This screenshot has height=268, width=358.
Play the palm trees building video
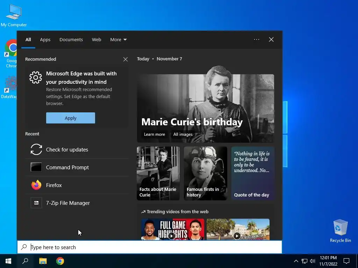coord(238,229)
